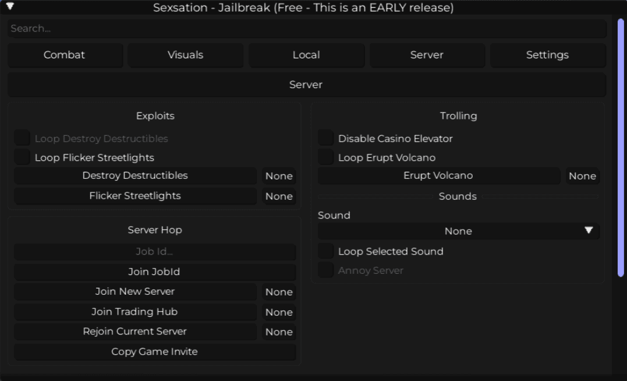Click the Search input field
This screenshot has height=381, width=627.
tap(307, 29)
